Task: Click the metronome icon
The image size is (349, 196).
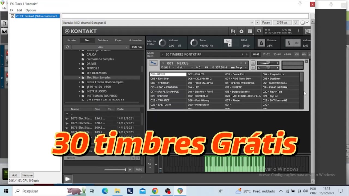Action: [261, 43]
